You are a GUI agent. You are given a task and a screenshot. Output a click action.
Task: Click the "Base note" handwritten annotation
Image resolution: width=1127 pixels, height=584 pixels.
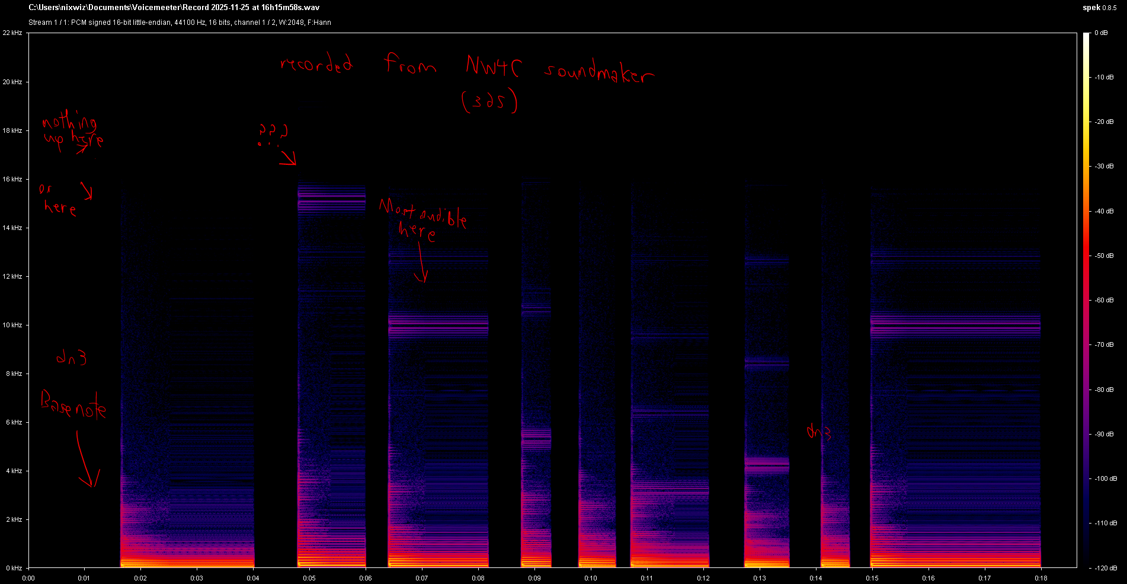click(73, 404)
